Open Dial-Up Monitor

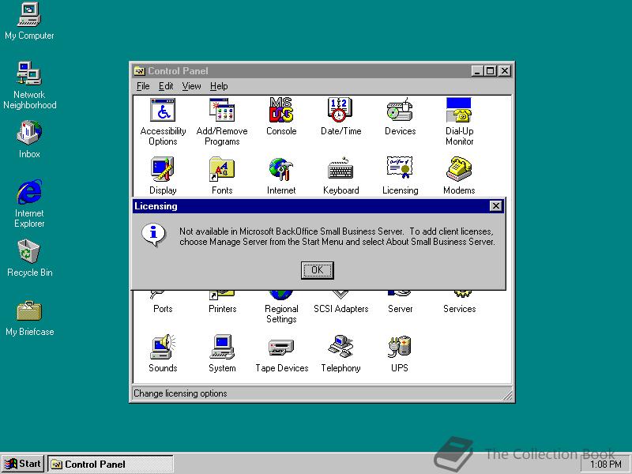[459, 122]
